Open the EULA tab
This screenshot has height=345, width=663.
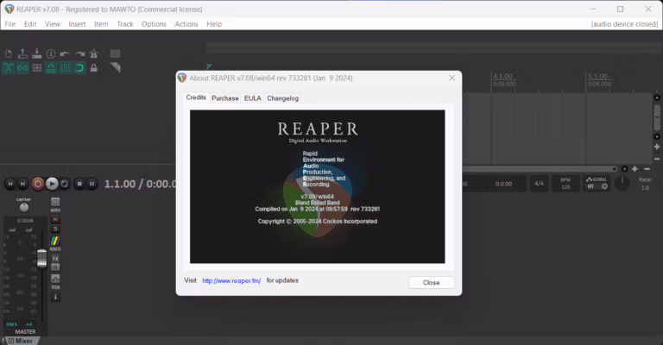click(x=252, y=98)
